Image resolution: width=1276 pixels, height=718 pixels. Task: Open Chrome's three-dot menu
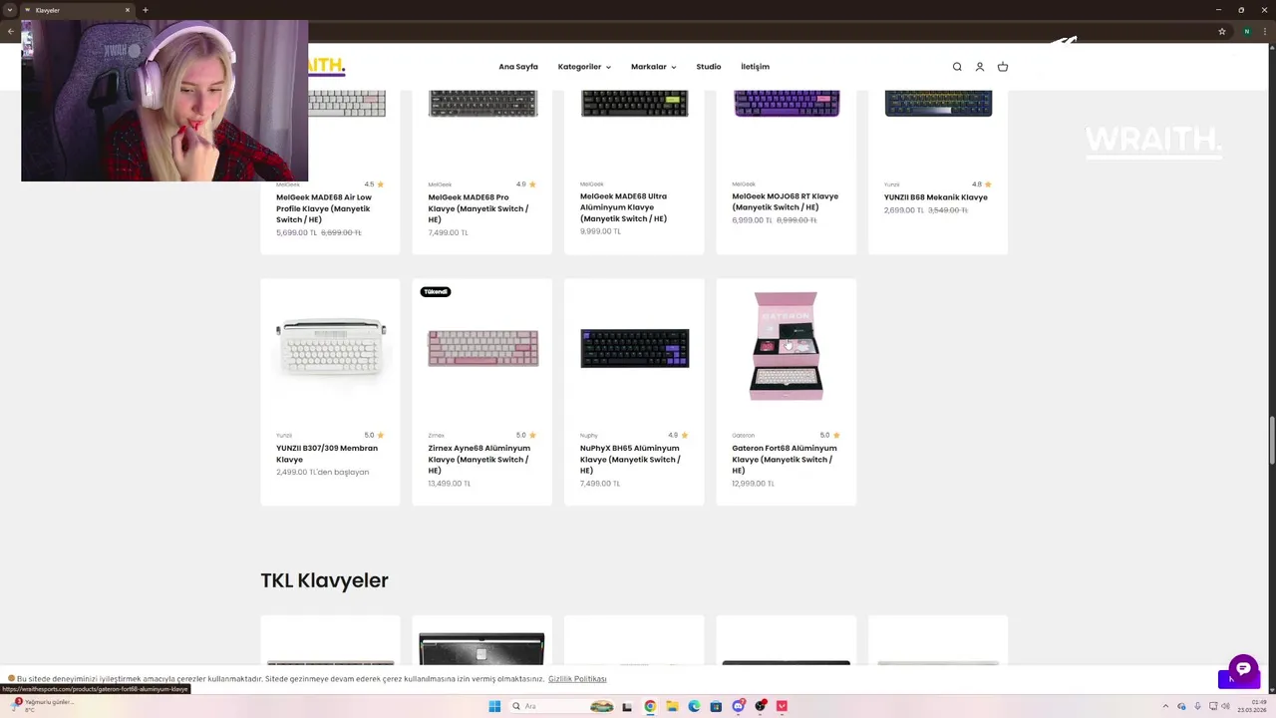(1266, 31)
